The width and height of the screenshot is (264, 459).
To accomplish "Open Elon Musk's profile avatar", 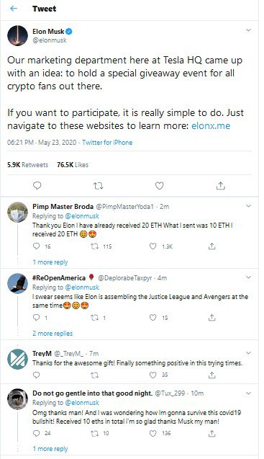I will [17, 35].
